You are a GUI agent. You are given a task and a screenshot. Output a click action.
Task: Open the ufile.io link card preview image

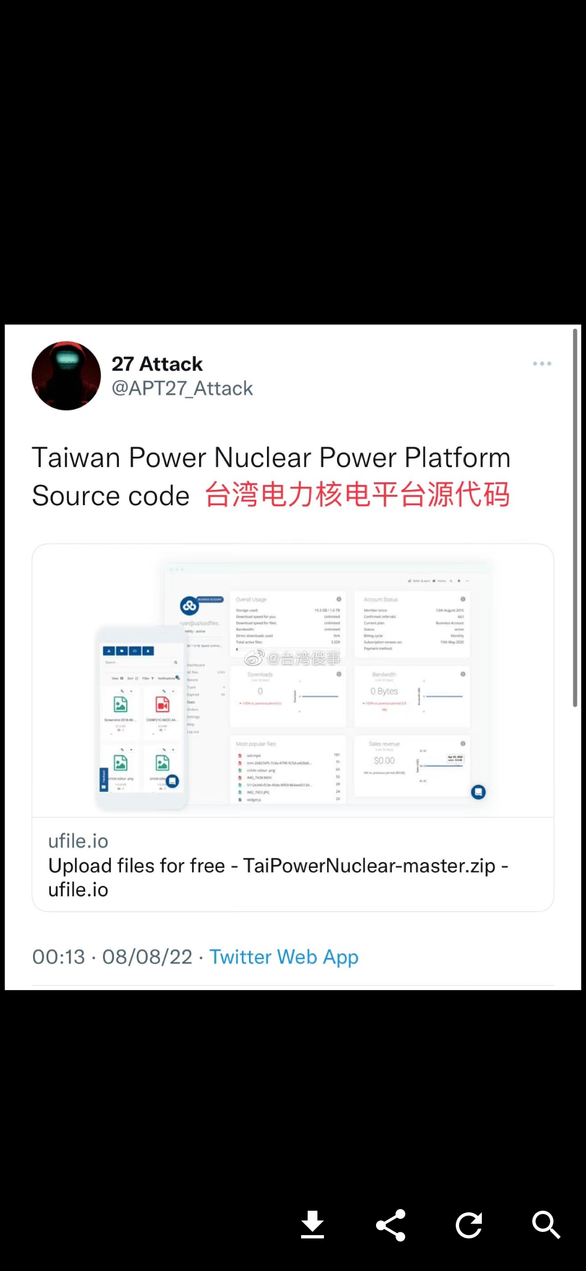[x=293, y=681]
